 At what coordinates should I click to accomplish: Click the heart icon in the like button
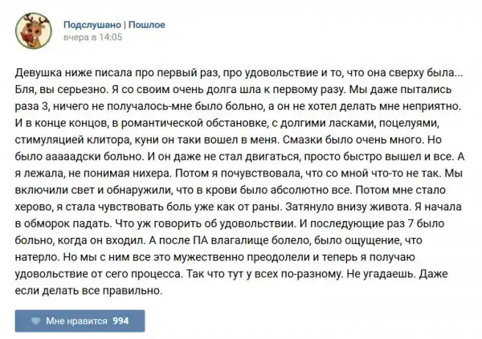[35, 321]
